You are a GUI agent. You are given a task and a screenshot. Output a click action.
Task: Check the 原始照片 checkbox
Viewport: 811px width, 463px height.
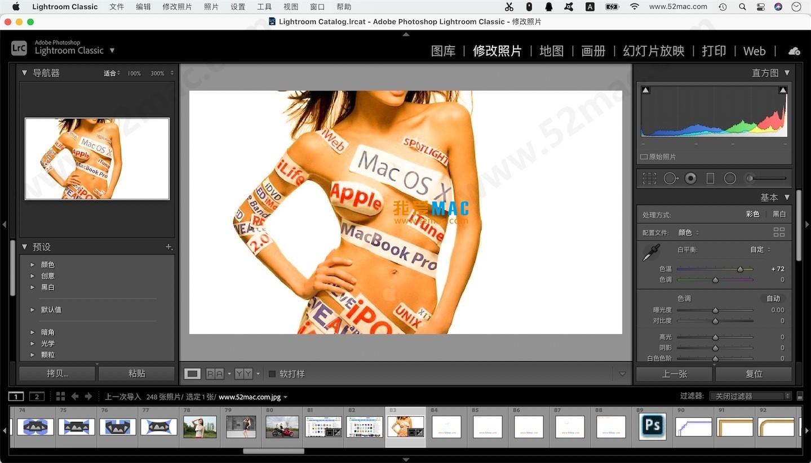click(x=644, y=157)
